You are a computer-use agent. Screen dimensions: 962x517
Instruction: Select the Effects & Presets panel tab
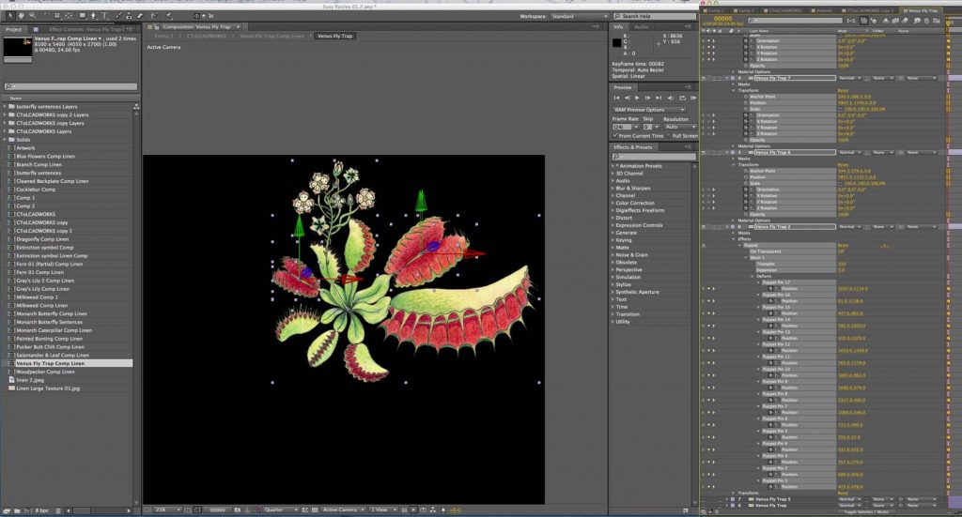pos(632,147)
